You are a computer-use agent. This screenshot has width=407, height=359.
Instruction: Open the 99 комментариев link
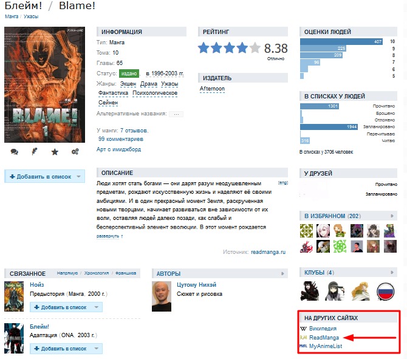[x=121, y=139]
